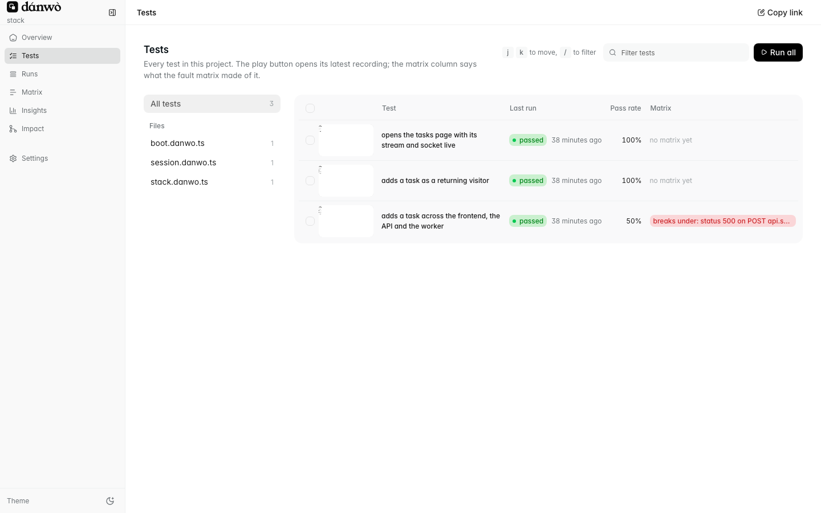Open Insights in the sidebar
This screenshot has width=821, height=513.
62,111
